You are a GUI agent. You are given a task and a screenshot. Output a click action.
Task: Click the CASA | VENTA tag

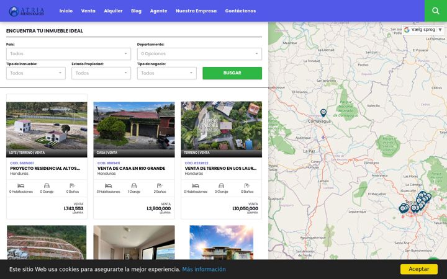pyautogui.click(x=107, y=153)
